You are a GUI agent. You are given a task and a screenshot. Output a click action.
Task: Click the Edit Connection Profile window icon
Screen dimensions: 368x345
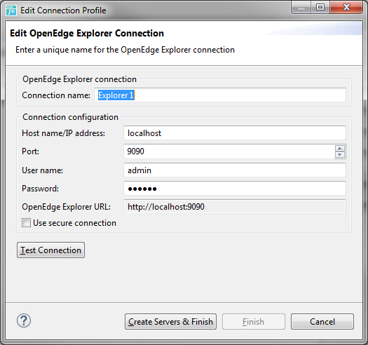[11, 11]
